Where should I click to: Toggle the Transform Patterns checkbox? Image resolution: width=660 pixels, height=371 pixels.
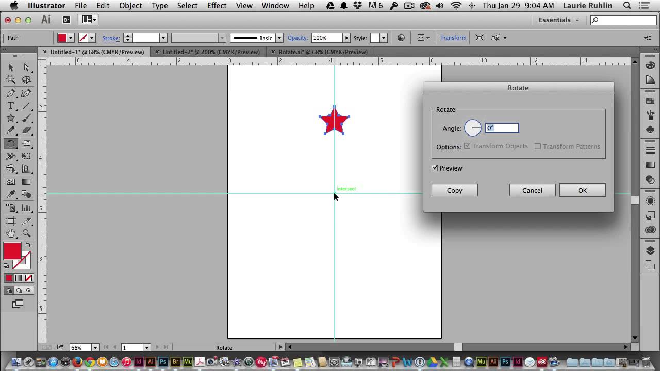tap(538, 146)
